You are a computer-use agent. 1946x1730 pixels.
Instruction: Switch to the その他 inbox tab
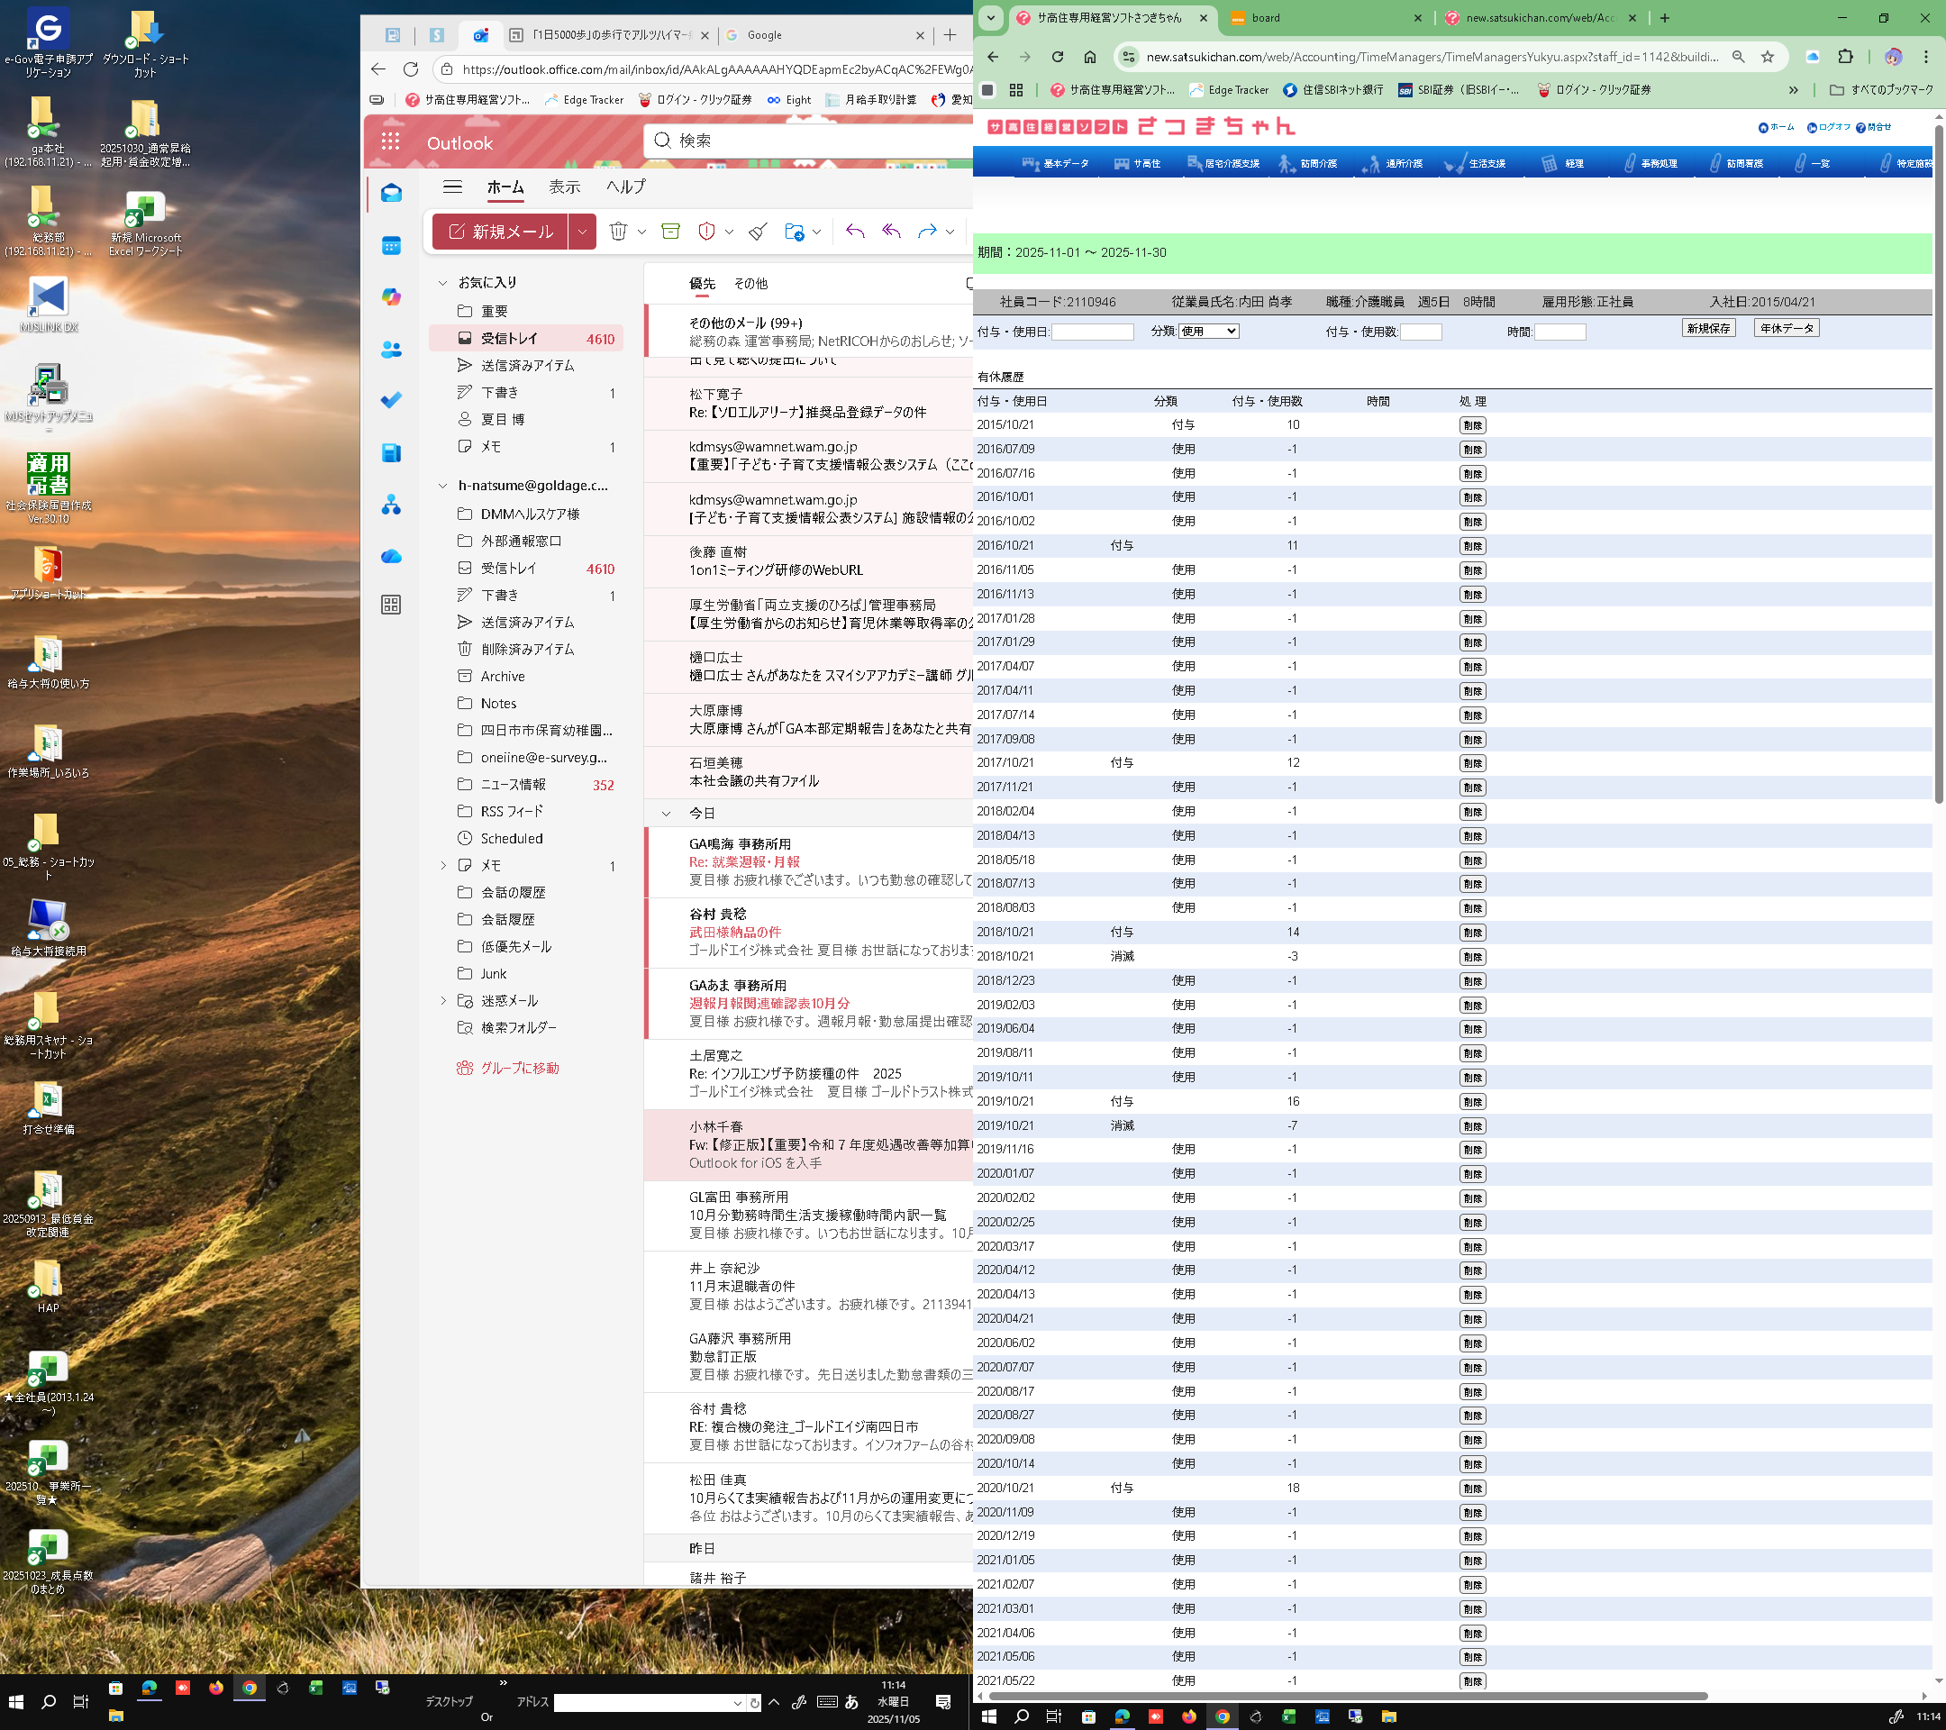click(750, 284)
